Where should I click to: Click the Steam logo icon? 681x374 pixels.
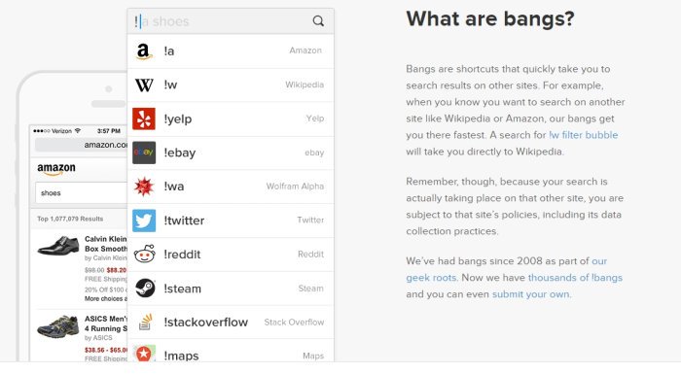coord(145,289)
